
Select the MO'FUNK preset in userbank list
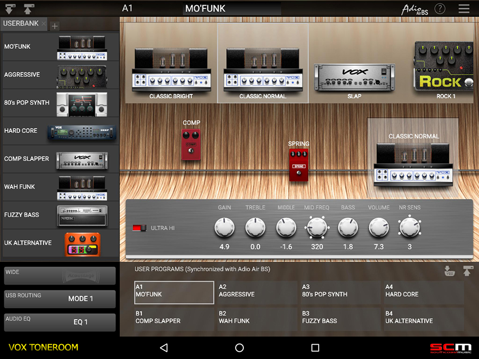click(x=60, y=47)
